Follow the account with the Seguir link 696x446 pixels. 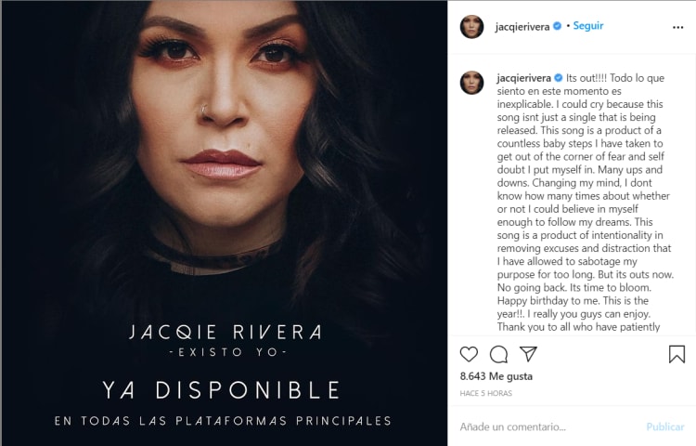tap(588, 26)
